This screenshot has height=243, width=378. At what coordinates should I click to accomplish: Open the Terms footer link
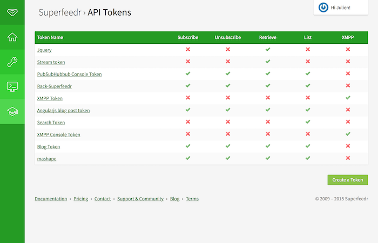(192, 199)
